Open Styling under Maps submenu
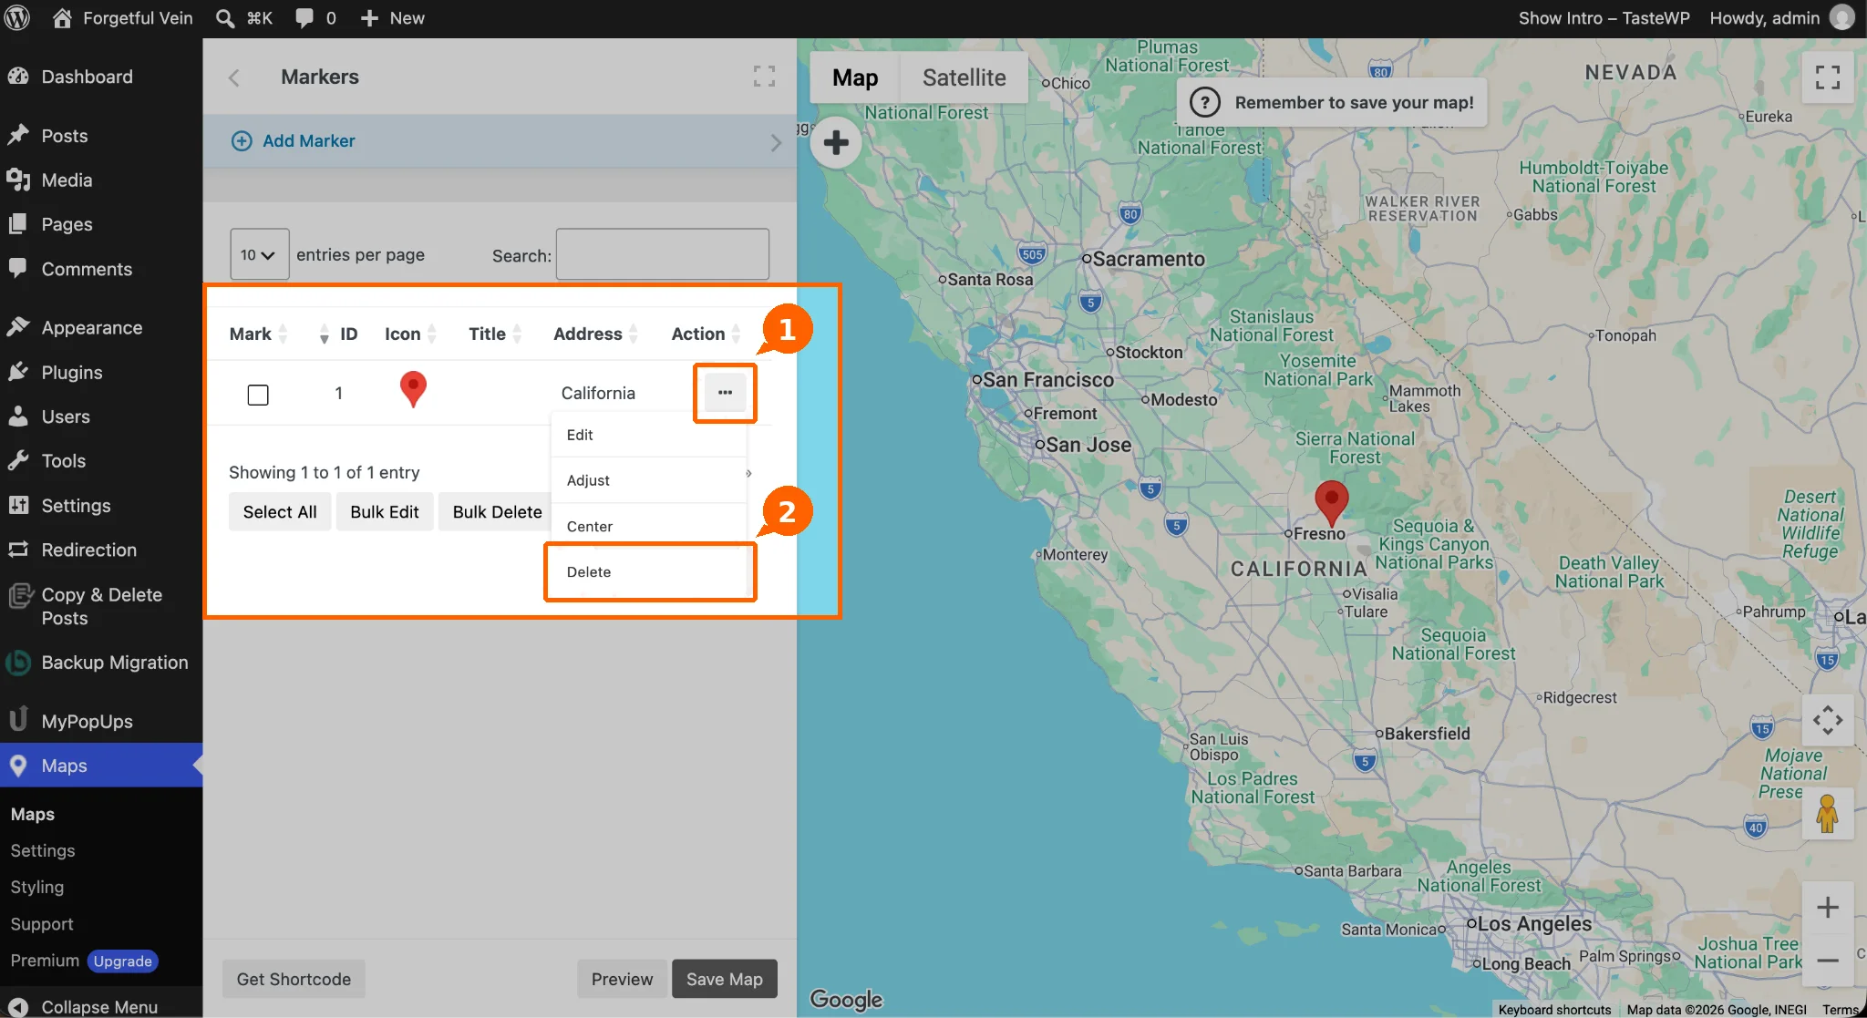This screenshot has width=1867, height=1018. 37,887
